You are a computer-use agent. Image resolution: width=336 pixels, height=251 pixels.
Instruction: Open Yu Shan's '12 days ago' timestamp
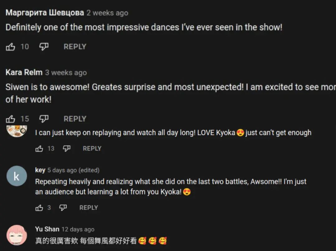click(78, 229)
